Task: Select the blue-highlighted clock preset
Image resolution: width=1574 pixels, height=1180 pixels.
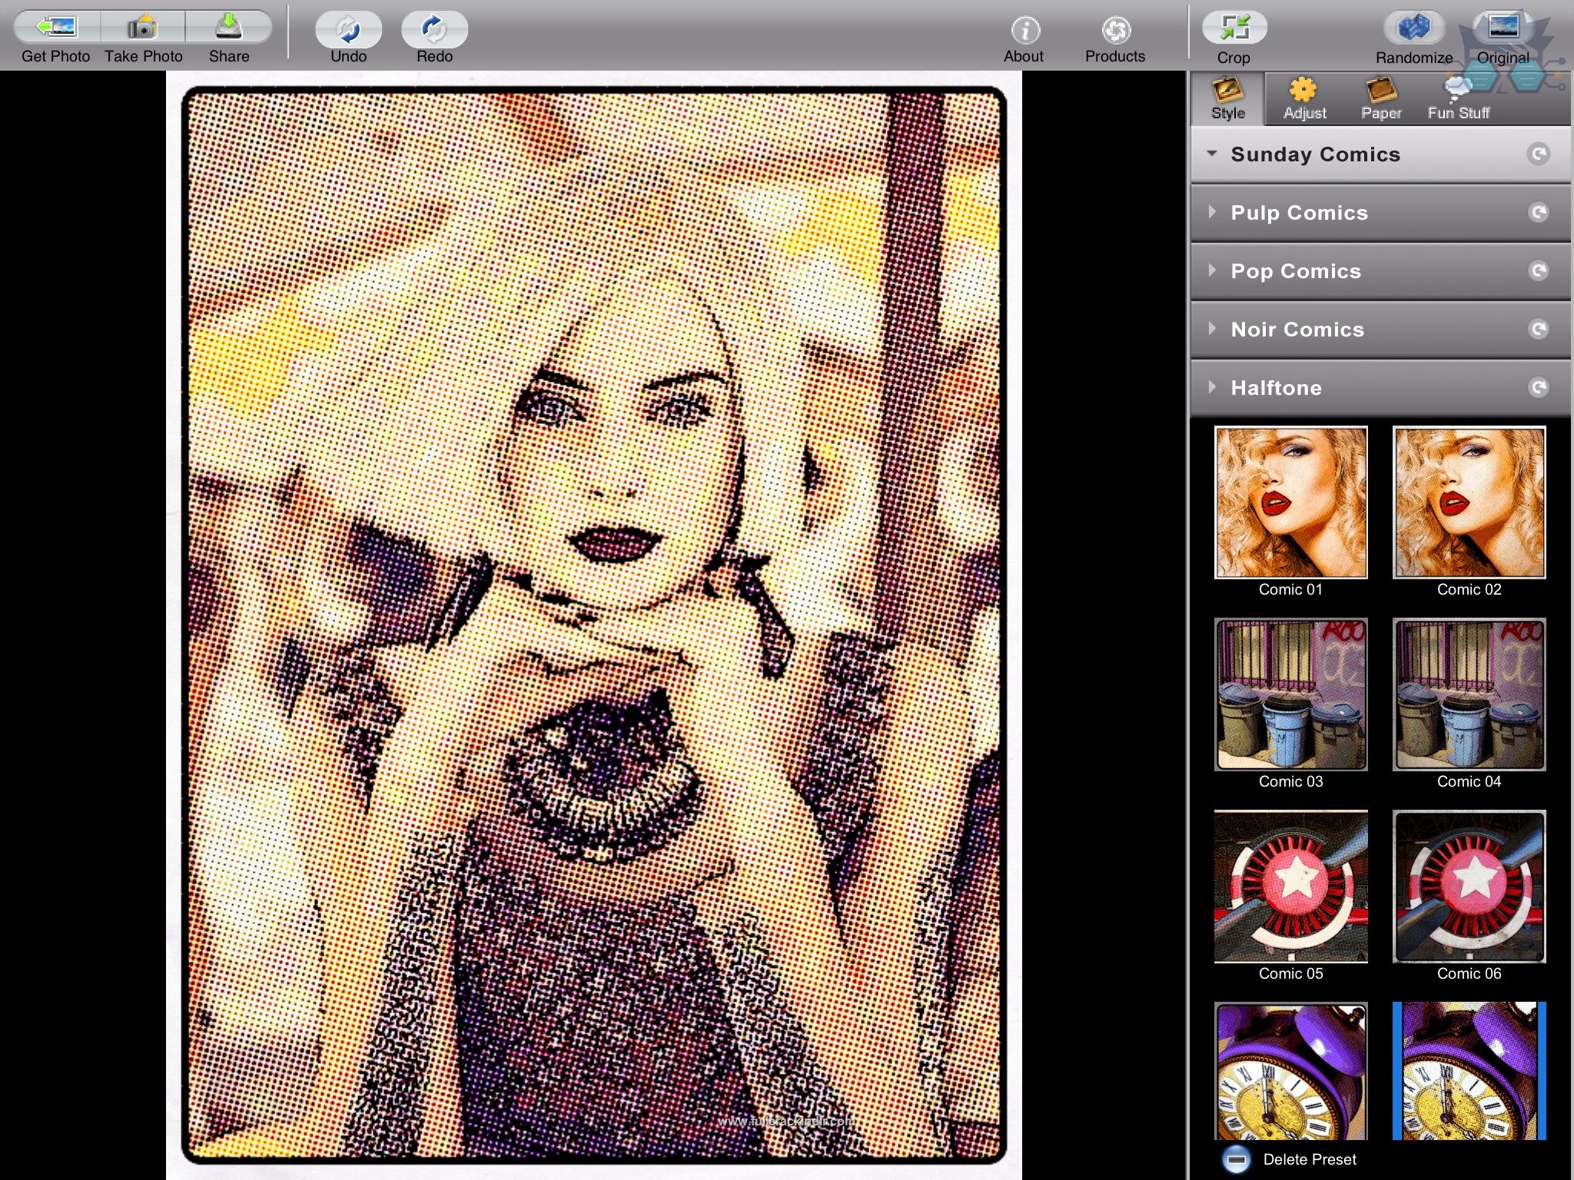Action: 1469,1071
